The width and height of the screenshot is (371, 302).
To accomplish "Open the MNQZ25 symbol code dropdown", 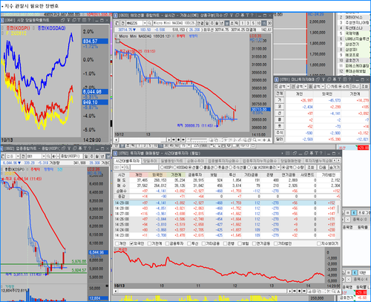I will click(x=145, y=23).
